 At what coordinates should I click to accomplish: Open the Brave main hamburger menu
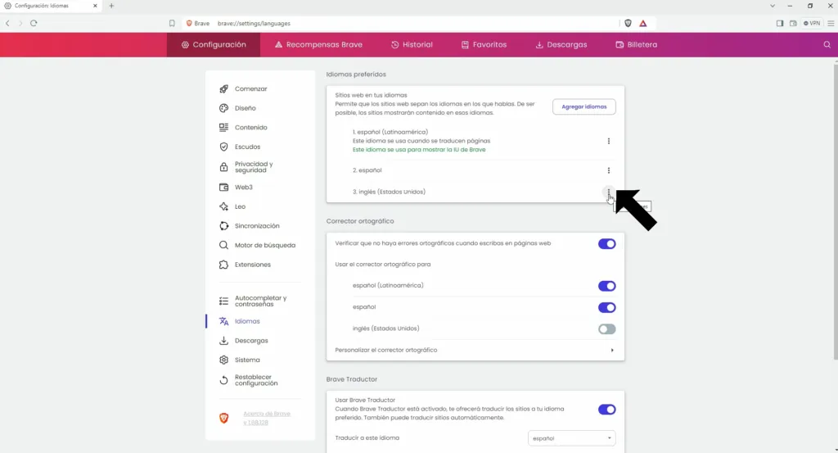click(831, 24)
